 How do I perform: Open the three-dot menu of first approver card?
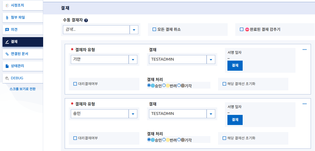click(305, 49)
